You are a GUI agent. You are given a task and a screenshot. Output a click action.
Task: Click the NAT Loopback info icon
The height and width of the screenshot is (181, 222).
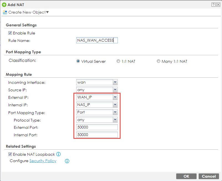[x=58, y=154]
